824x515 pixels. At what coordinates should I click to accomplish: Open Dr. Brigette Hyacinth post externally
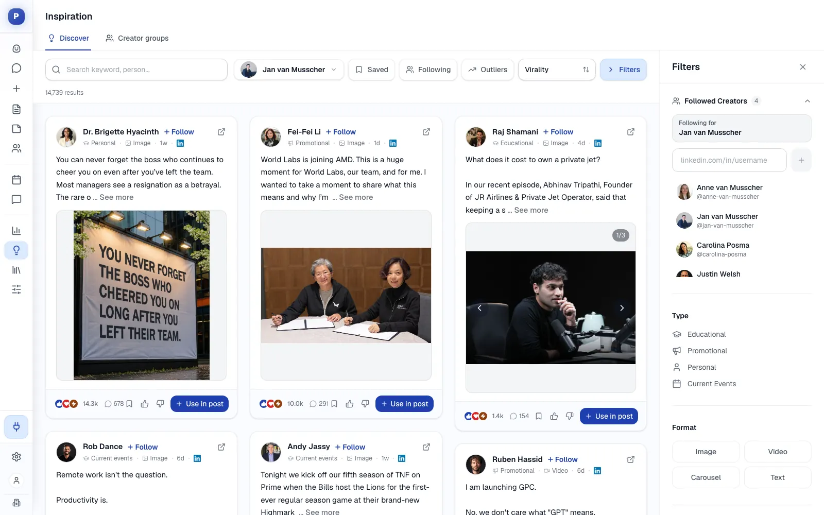221,132
